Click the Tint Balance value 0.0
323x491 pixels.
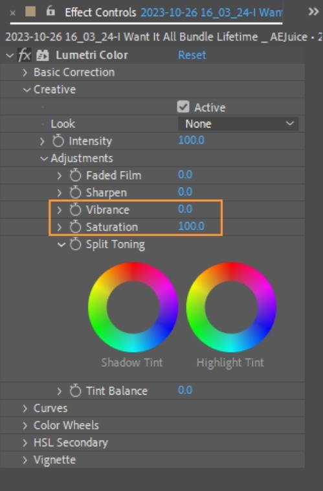(185, 390)
